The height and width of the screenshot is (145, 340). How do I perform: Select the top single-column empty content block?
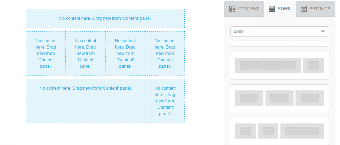(x=105, y=18)
